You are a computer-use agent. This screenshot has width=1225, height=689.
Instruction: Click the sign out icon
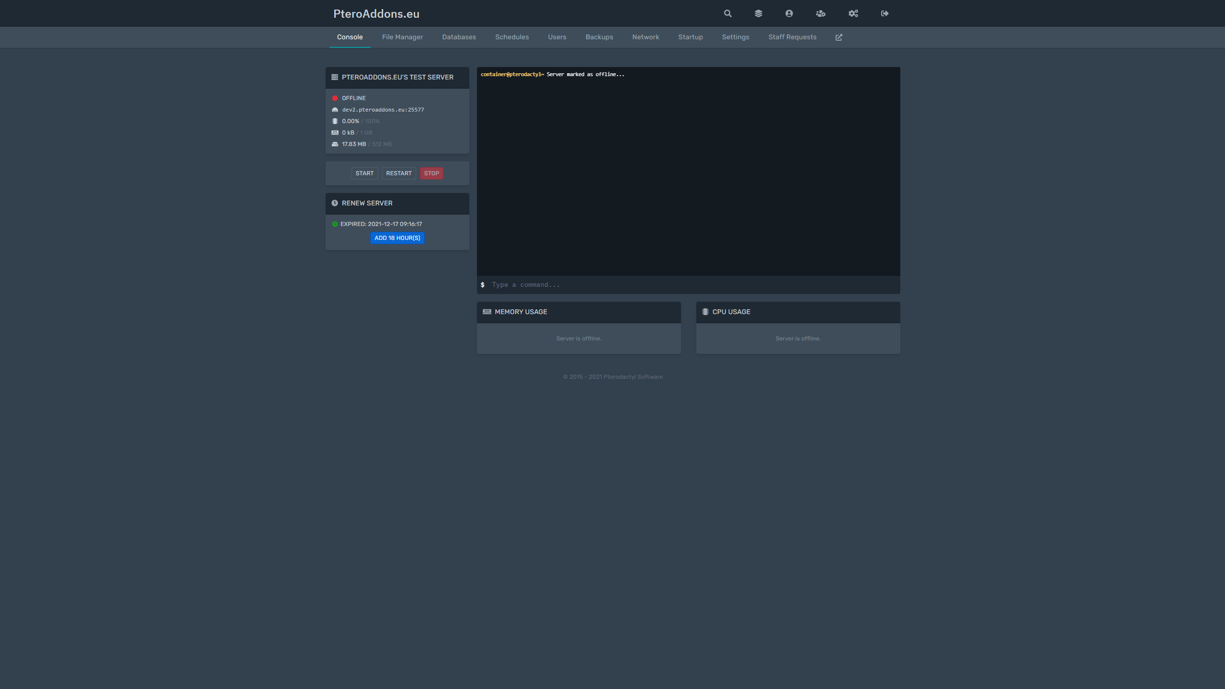pos(885,13)
